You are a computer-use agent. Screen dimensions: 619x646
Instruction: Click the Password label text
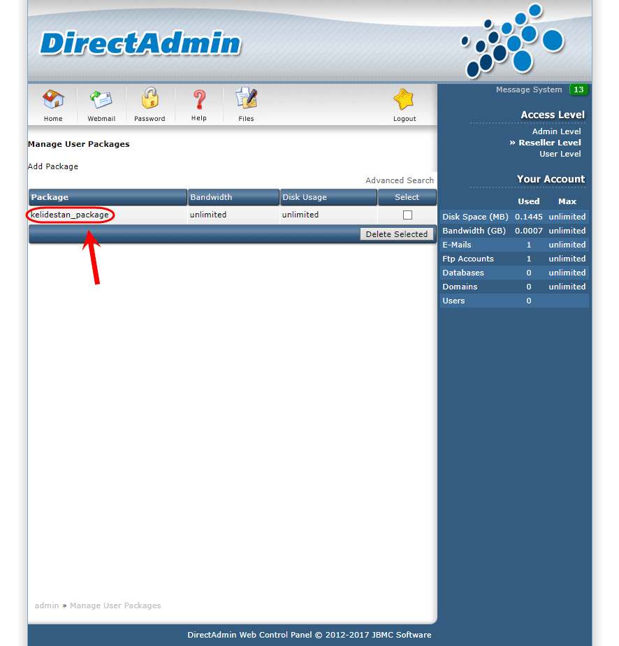pos(150,119)
